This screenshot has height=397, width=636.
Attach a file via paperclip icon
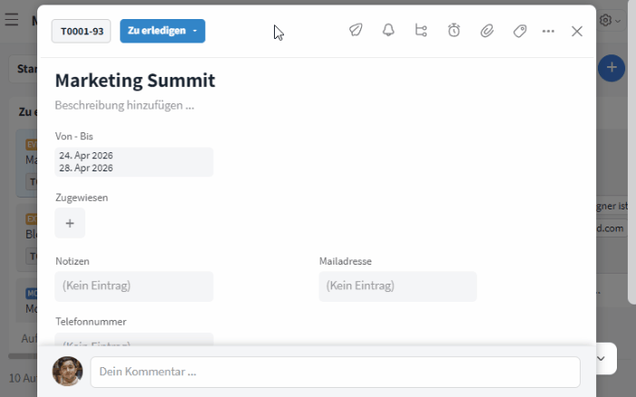(486, 31)
